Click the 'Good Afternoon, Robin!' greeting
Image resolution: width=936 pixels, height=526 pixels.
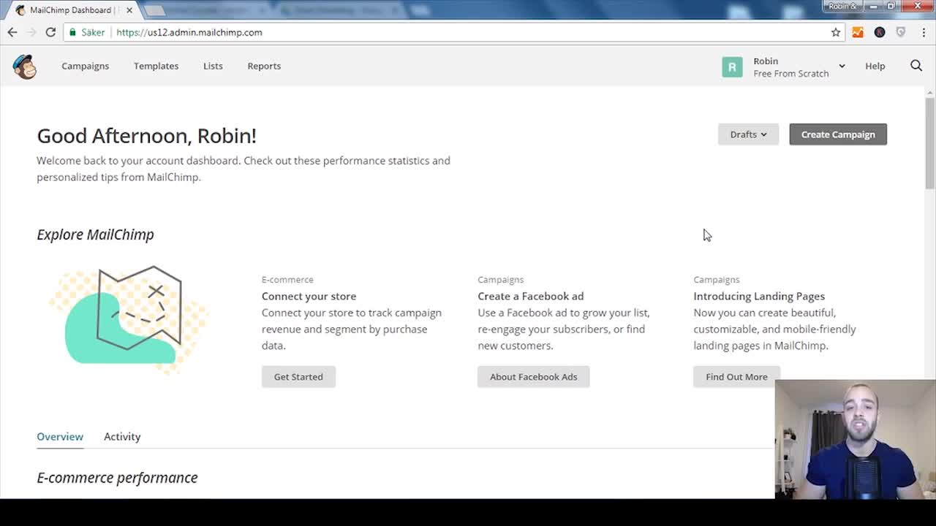pos(146,136)
